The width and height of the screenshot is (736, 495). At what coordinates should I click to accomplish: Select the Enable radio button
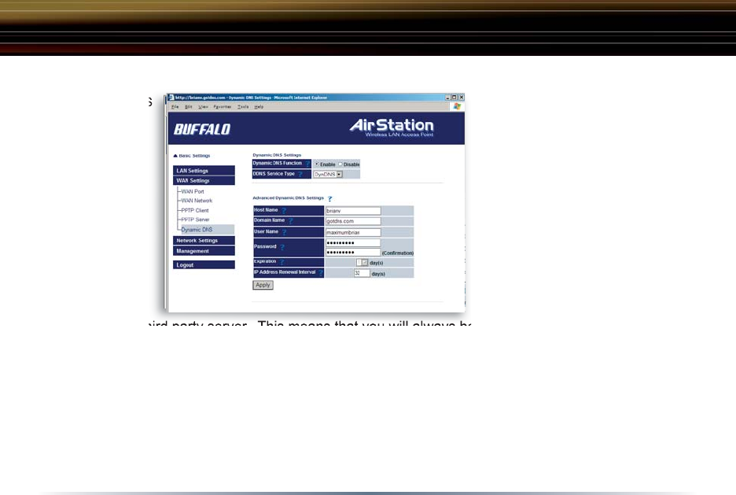pos(317,164)
